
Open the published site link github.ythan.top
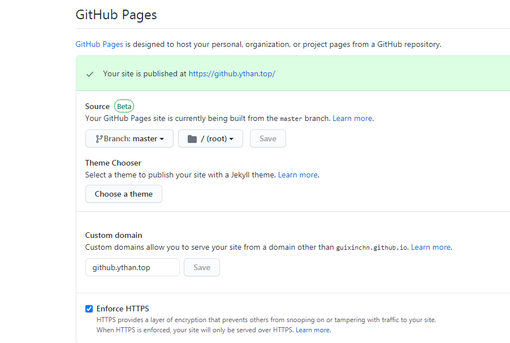[232, 74]
